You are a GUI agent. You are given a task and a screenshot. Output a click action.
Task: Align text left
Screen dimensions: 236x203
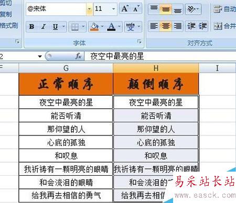point(154,26)
